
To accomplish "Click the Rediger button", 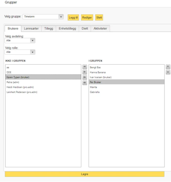I will [x=87, y=17].
